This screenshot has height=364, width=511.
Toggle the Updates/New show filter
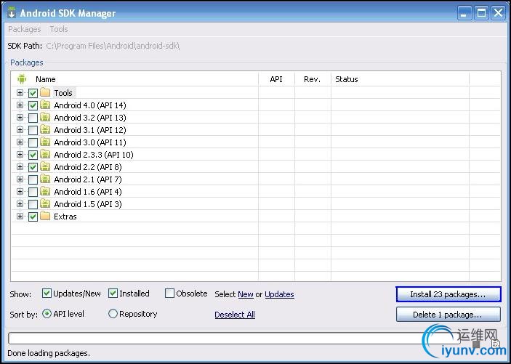click(x=47, y=294)
